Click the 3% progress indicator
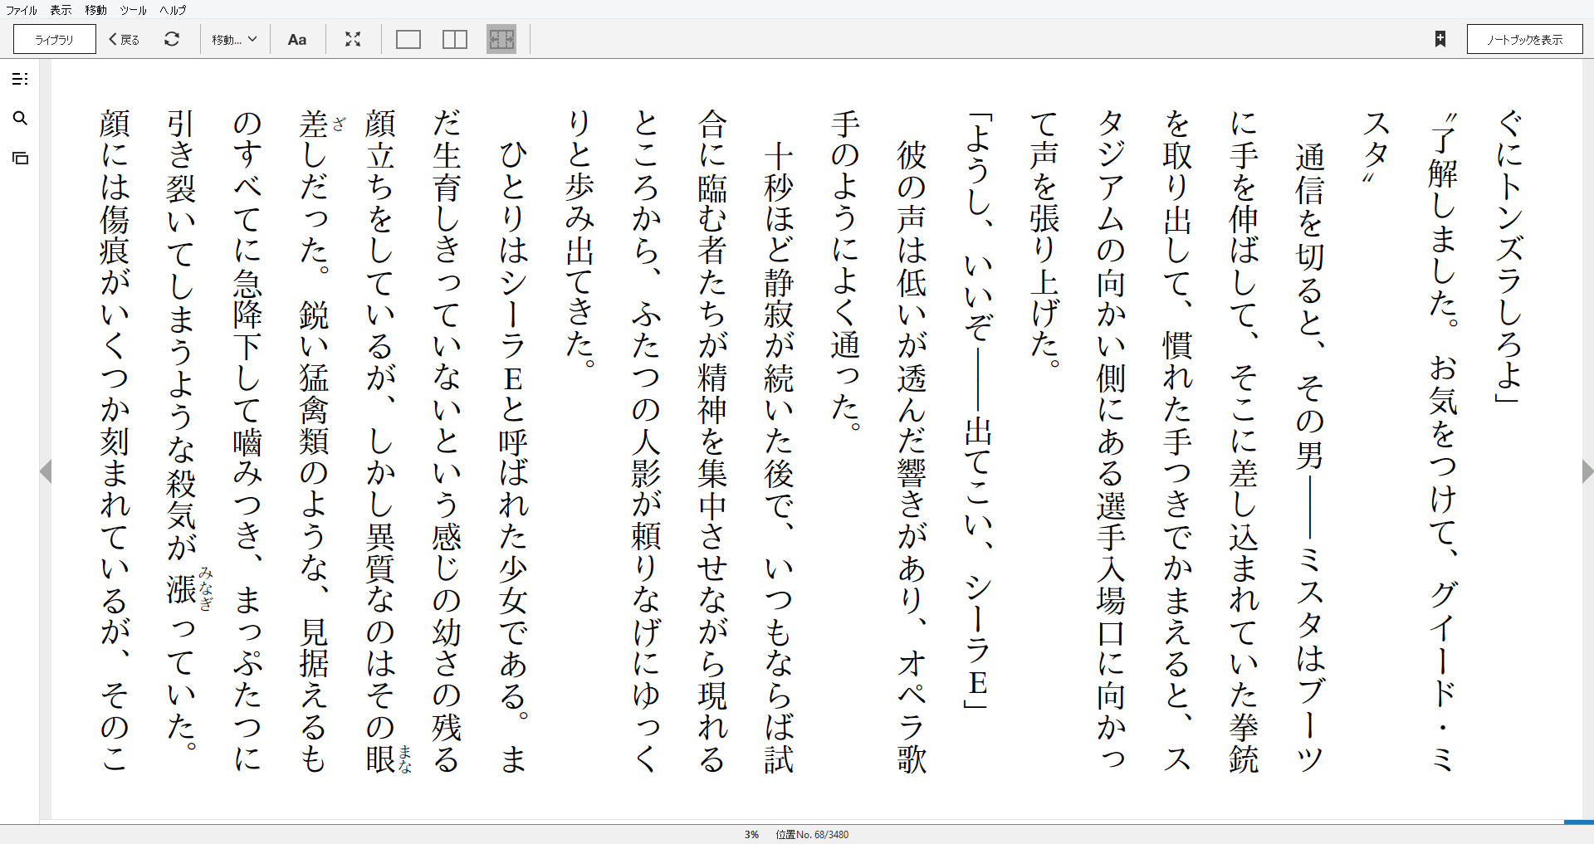This screenshot has height=844, width=1594. (x=751, y=835)
